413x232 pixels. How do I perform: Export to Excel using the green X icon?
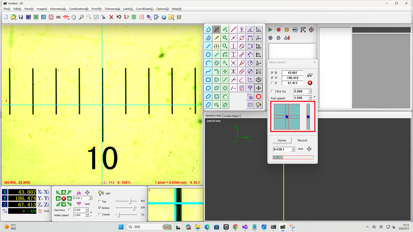[x=36, y=17]
